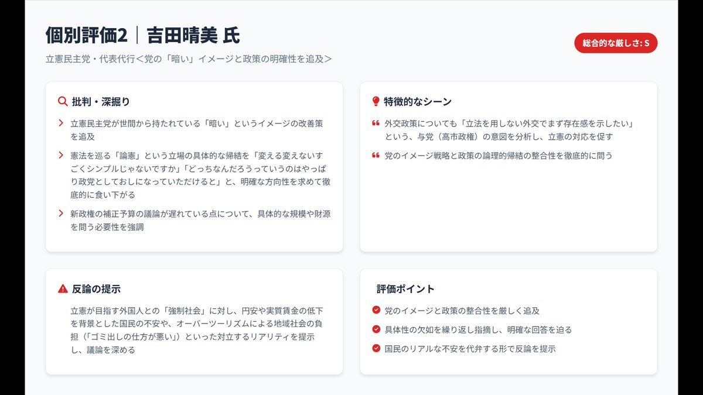Viewport: 703px width, 395px height.
Task: Click the lightbulb icon beside 特徴的なシーン
Action: click(x=376, y=101)
